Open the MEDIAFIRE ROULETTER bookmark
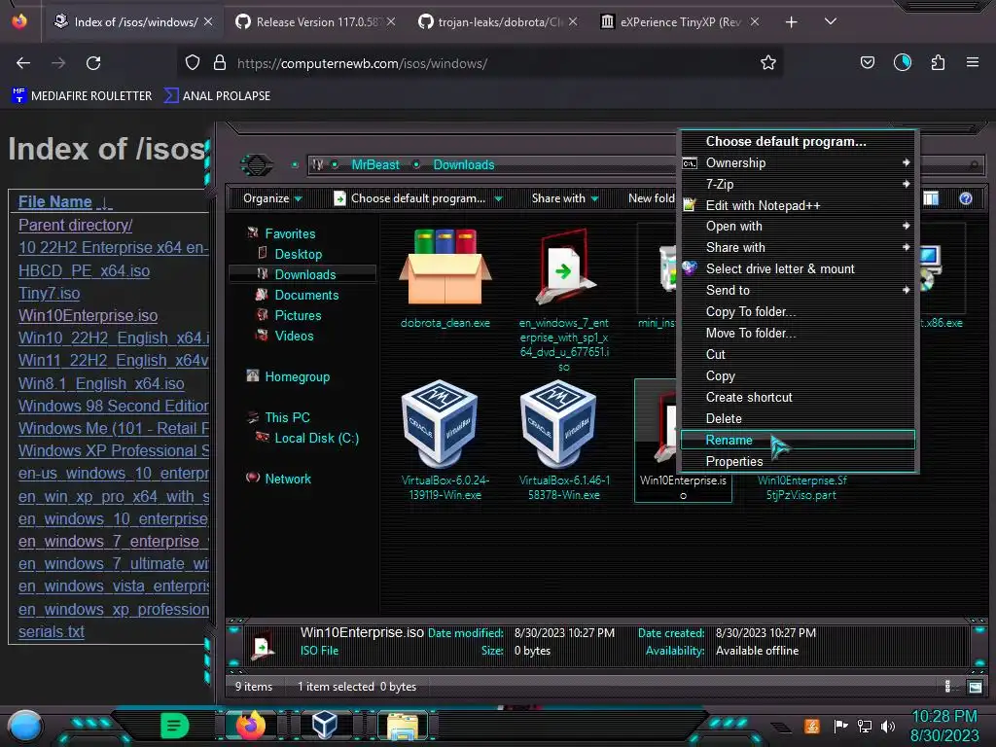 (82, 96)
